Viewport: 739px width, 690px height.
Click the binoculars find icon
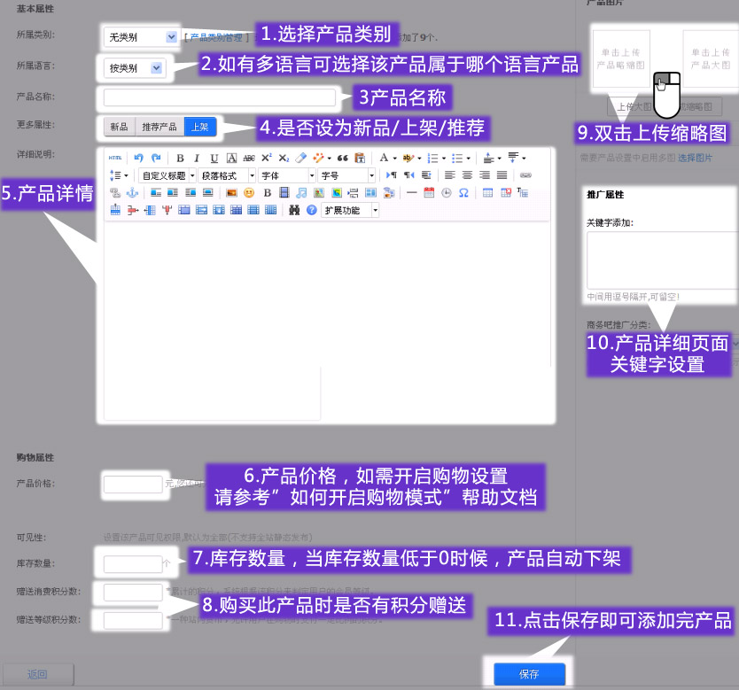[294, 210]
